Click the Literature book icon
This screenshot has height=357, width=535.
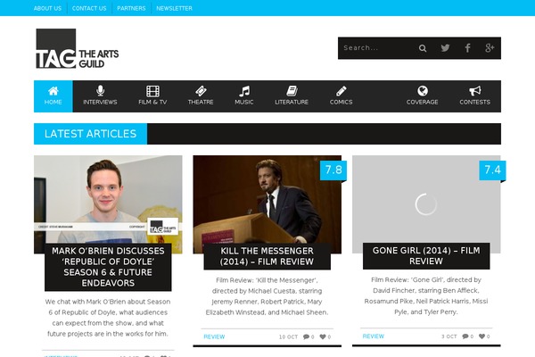[x=292, y=91]
